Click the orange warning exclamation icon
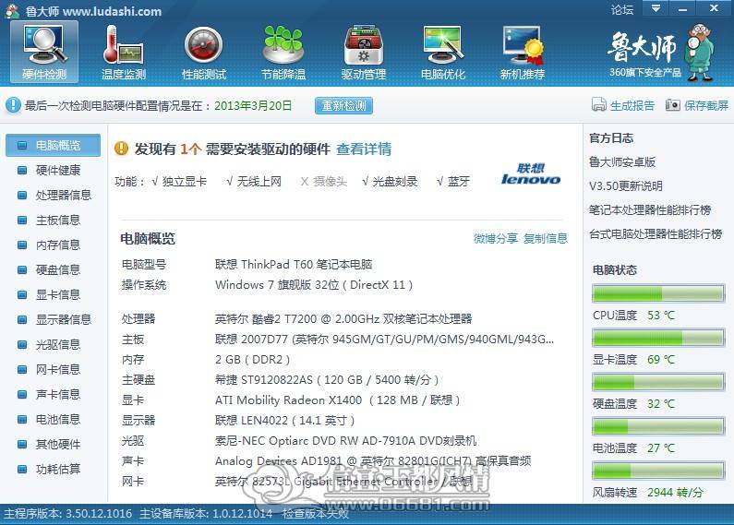734x525 pixels. click(x=121, y=149)
